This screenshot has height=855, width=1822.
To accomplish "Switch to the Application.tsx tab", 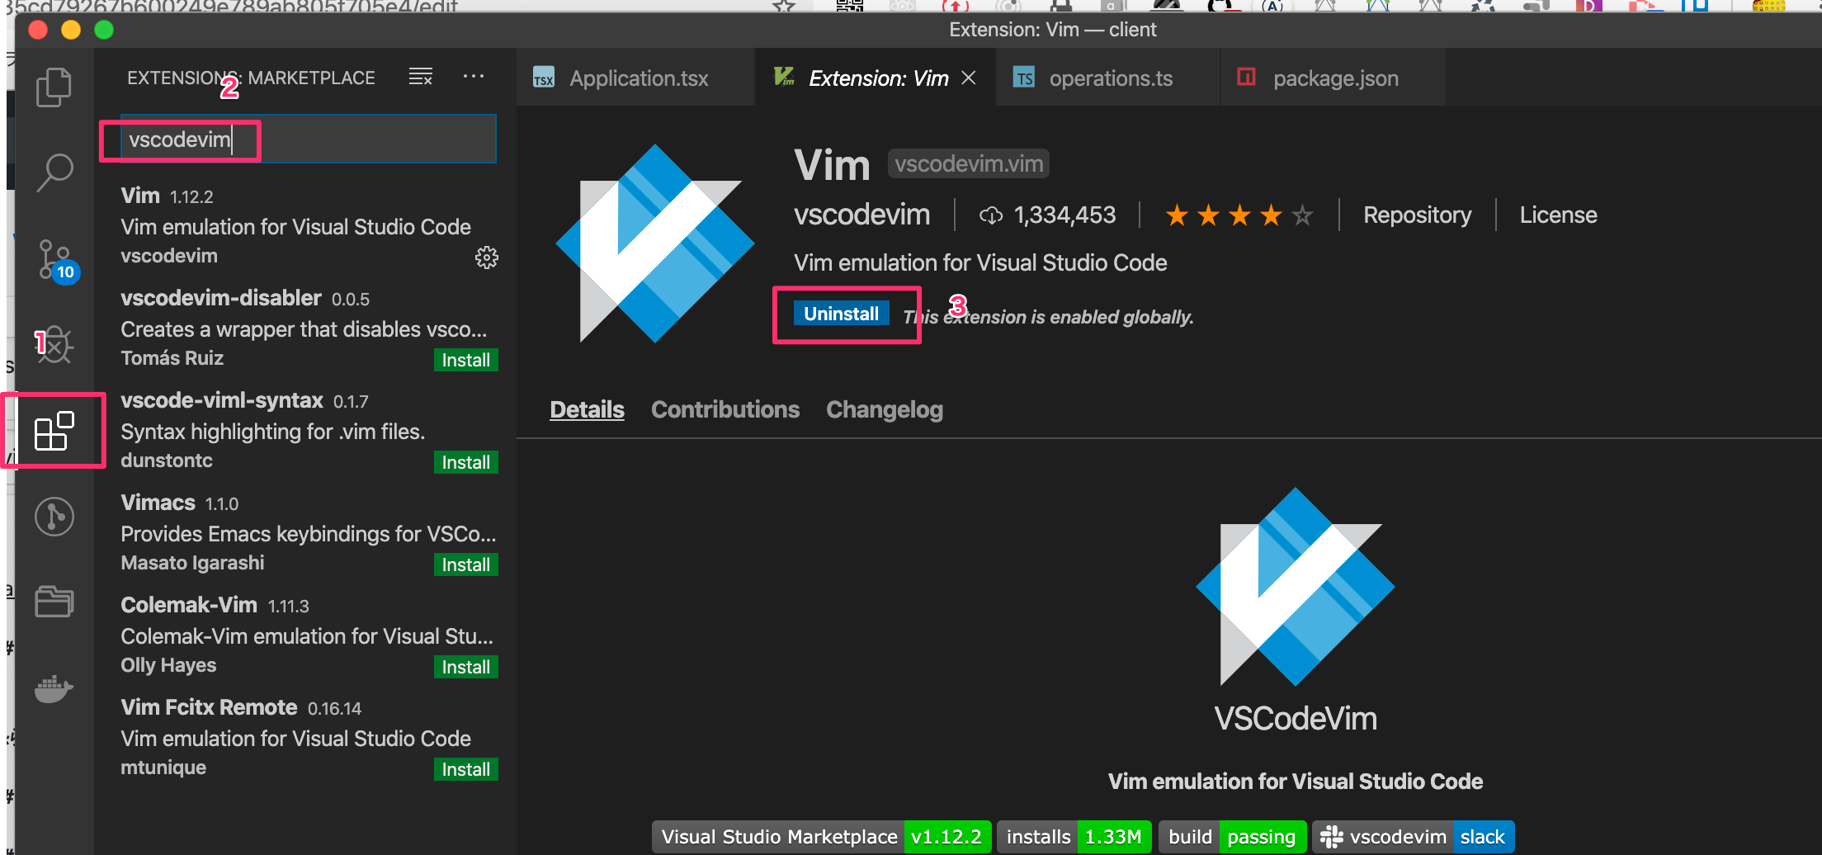I will 638,78.
